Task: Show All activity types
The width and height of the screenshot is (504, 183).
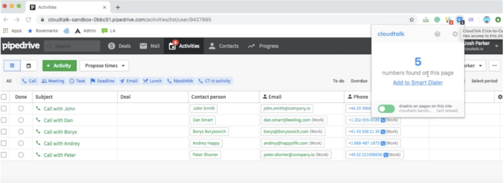Action: pos(9,81)
